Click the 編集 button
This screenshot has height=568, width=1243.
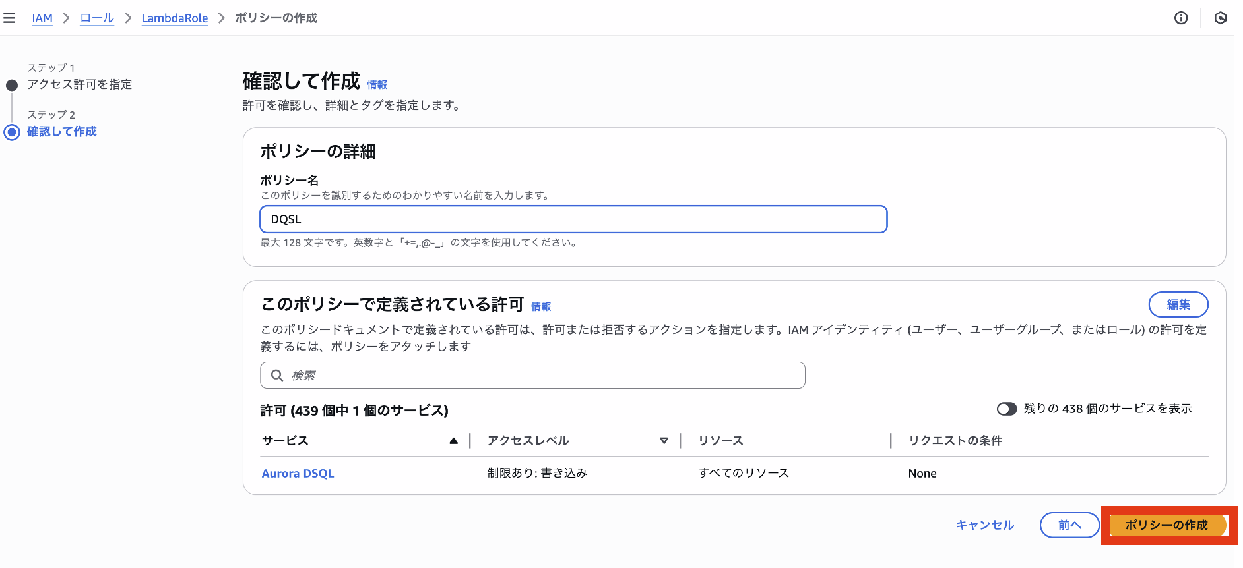coord(1178,304)
